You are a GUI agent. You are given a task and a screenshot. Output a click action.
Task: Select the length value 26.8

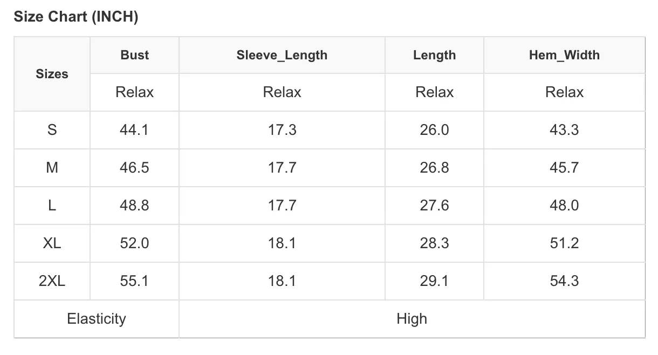434,168
